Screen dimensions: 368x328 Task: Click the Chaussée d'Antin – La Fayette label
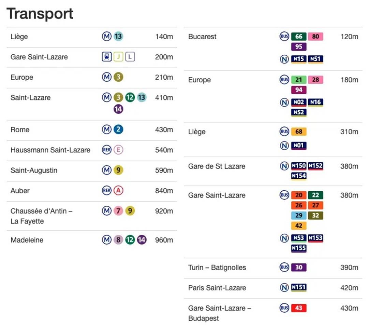[41, 216]
